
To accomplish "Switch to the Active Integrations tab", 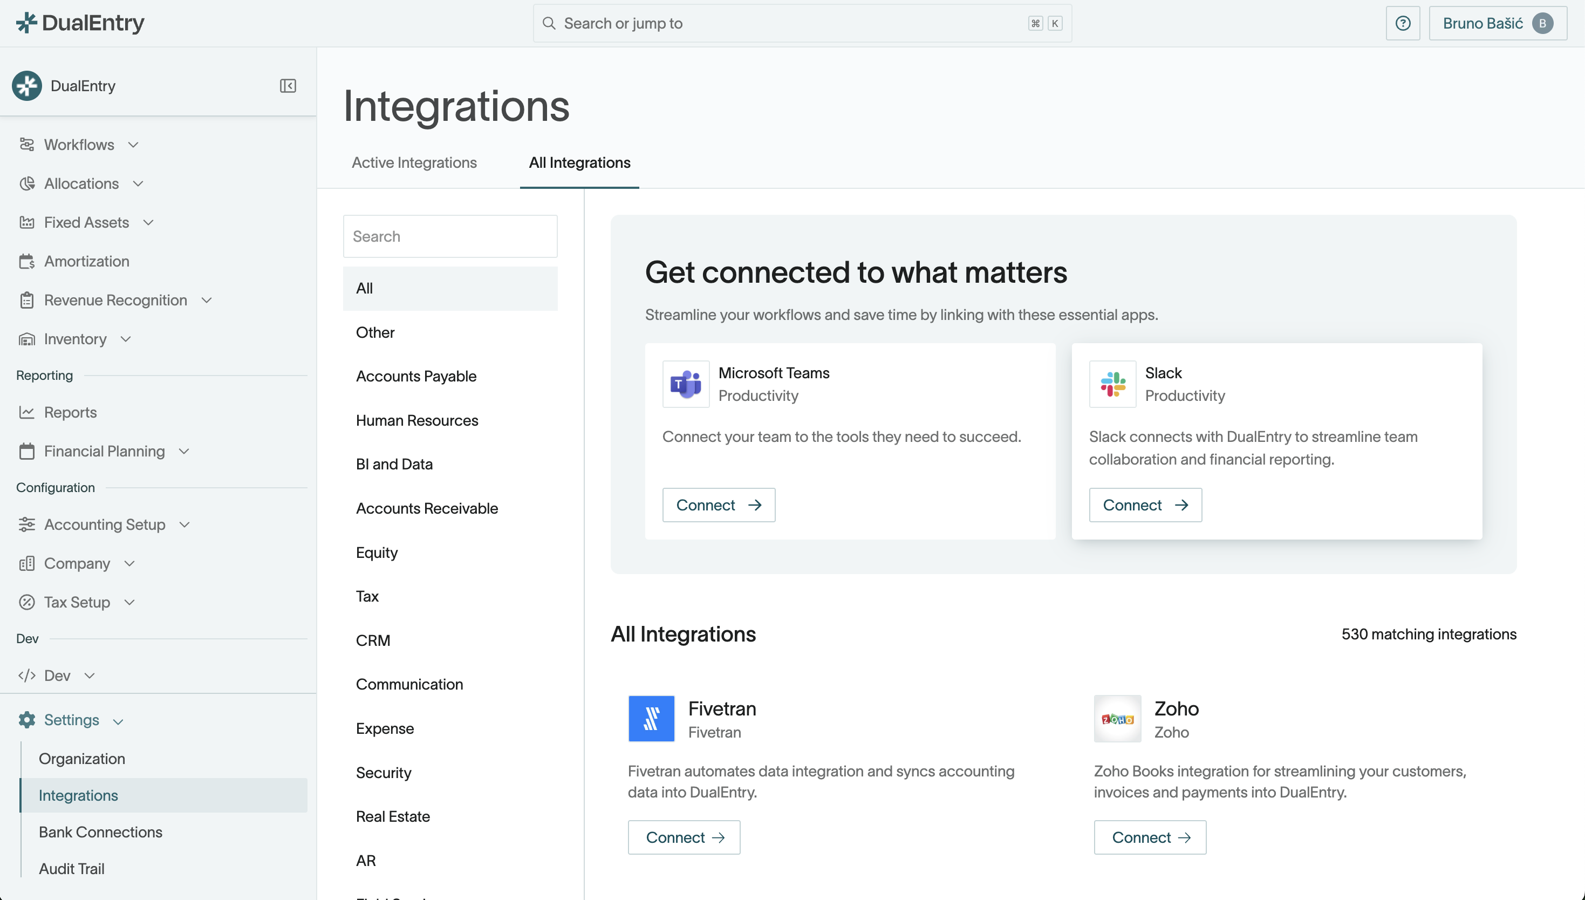I will coord(414,162).
